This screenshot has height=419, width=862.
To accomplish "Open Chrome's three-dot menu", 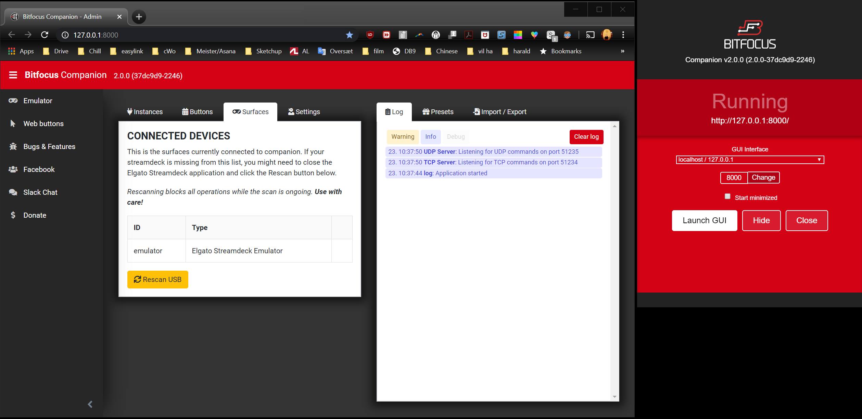I will 623,35.
